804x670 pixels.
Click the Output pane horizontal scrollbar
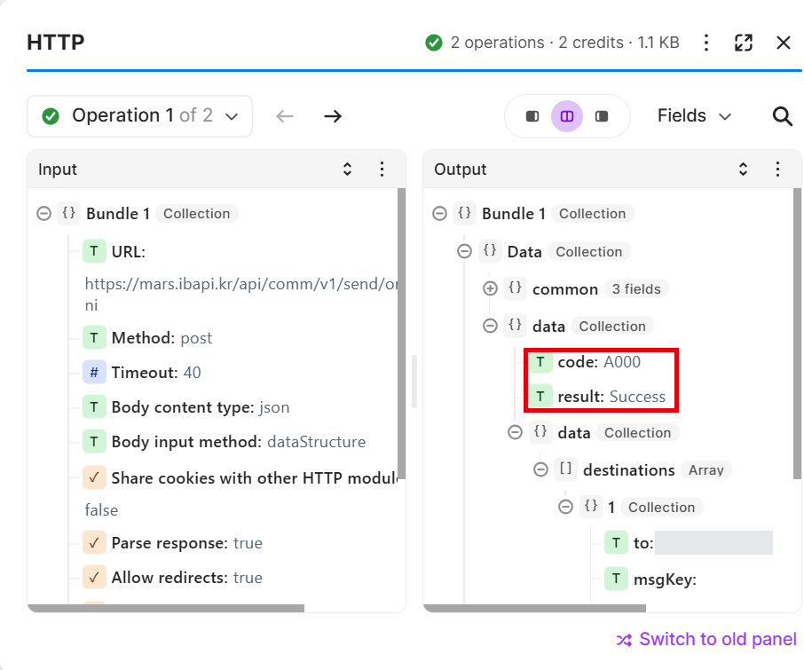tap(535, 609)
